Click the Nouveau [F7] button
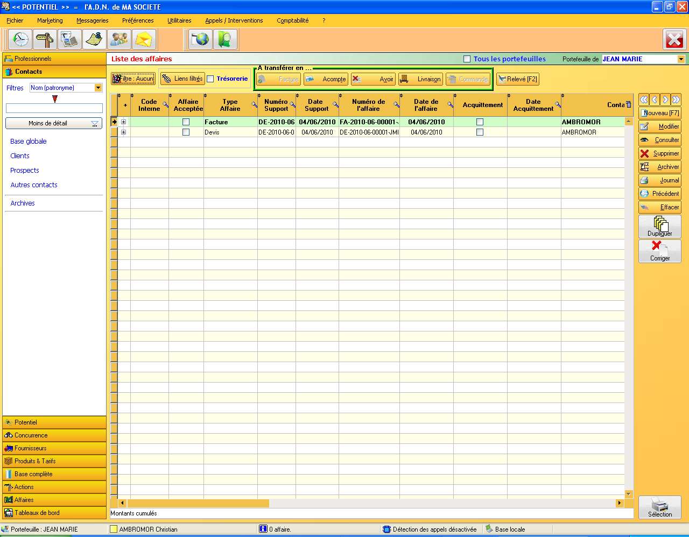 click(660, 113)
